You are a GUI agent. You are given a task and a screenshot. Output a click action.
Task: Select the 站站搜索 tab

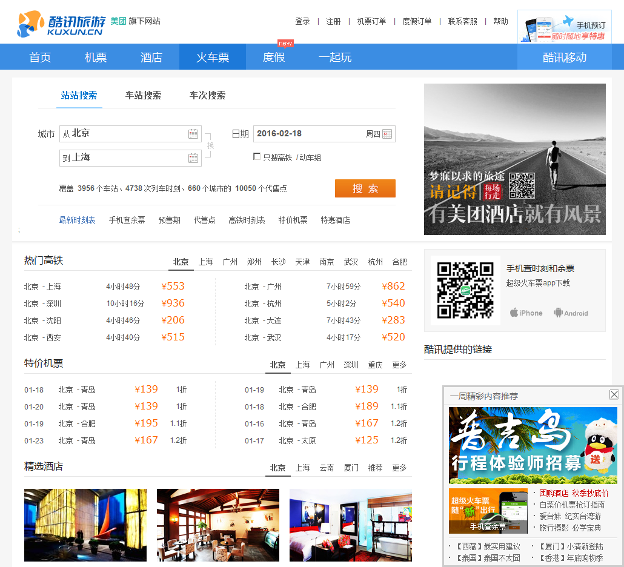[x=79, y=96]
